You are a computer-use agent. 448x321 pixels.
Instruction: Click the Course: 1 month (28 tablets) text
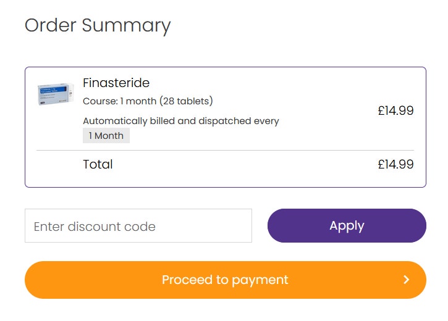pyautogui.click(x=148, y=101)
